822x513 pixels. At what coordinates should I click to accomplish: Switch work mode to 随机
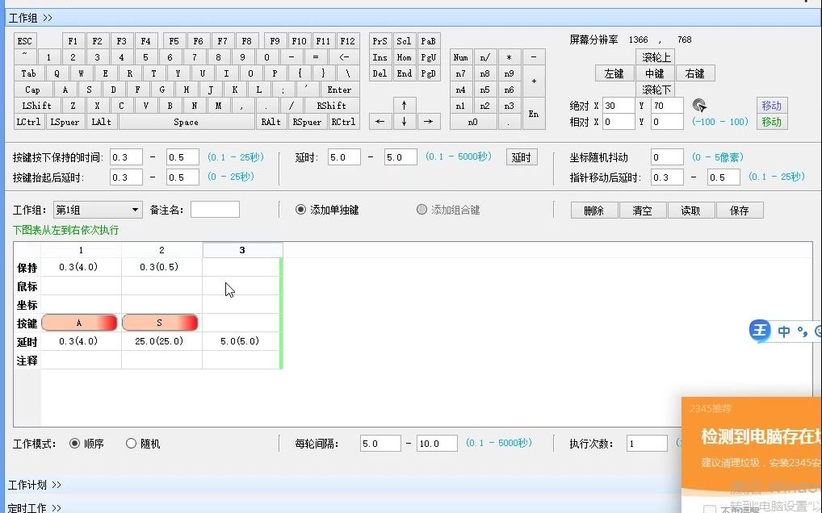click(x=130, y=443)
